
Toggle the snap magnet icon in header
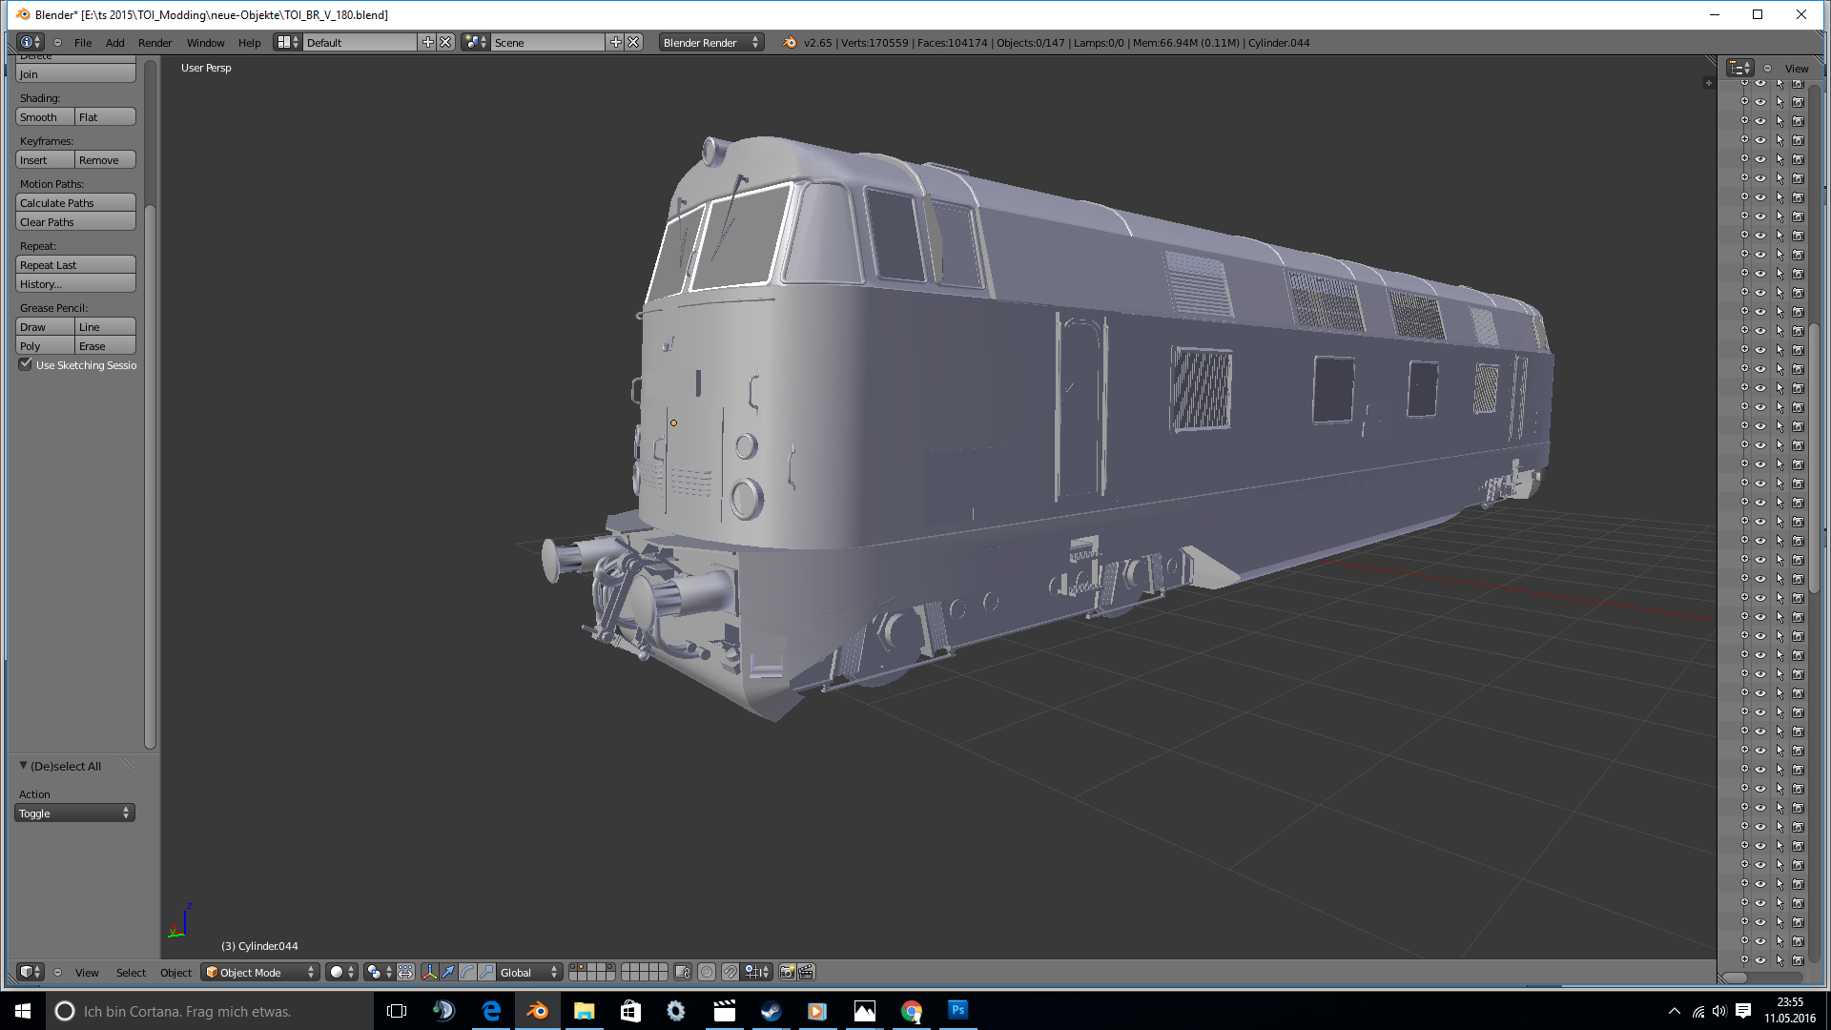coord(730,972)
